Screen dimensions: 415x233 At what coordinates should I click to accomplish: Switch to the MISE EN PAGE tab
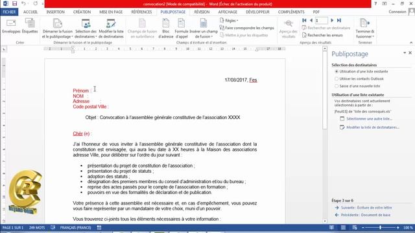111,12
